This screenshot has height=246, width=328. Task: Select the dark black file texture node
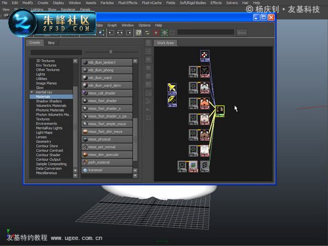(x=204, y=72)
